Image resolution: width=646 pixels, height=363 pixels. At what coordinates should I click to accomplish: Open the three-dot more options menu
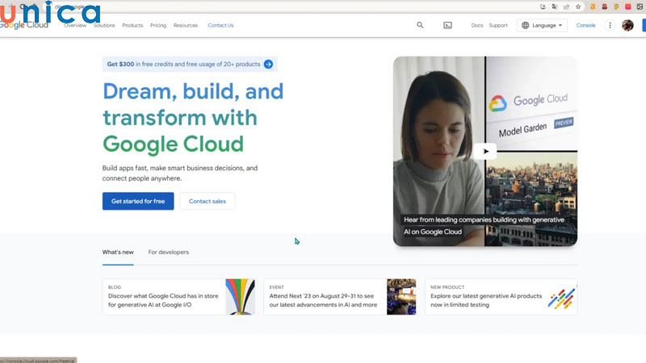tap(610, 25)
